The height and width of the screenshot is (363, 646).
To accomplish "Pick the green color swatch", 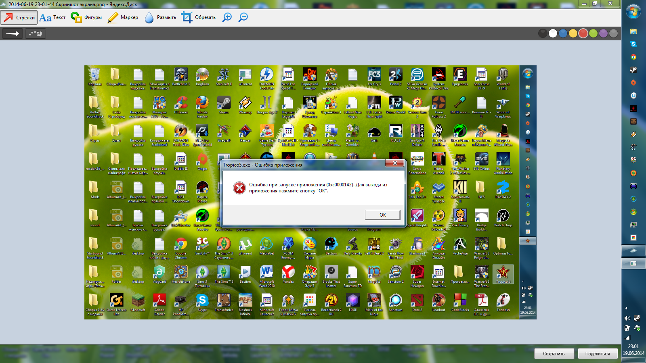I will point(594,33).
